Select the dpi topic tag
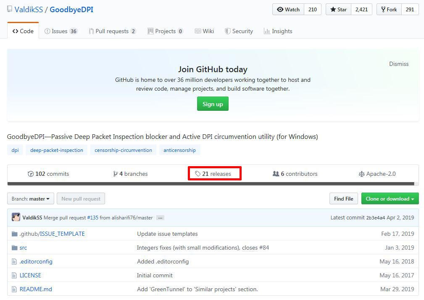This screenshot has height=300, width=424. [15, 150]
